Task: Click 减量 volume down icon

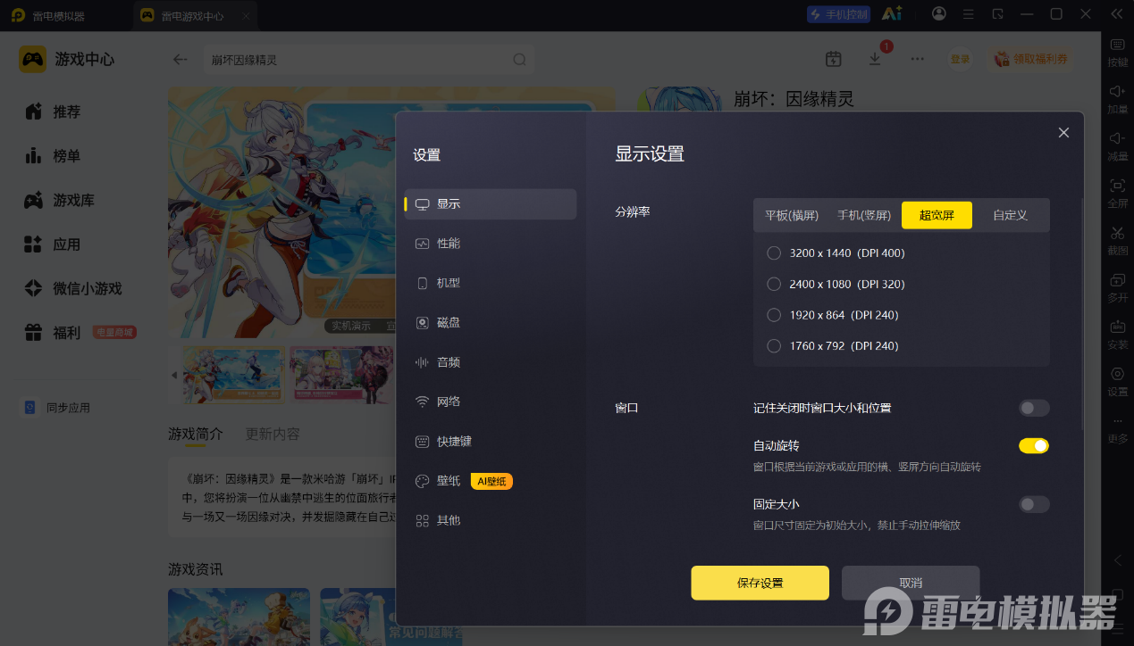Action: click(x=1118, y=145)
